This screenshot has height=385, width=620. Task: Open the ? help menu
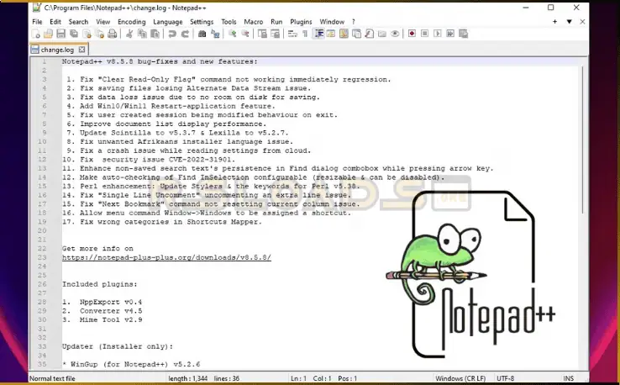coord(354,22)
